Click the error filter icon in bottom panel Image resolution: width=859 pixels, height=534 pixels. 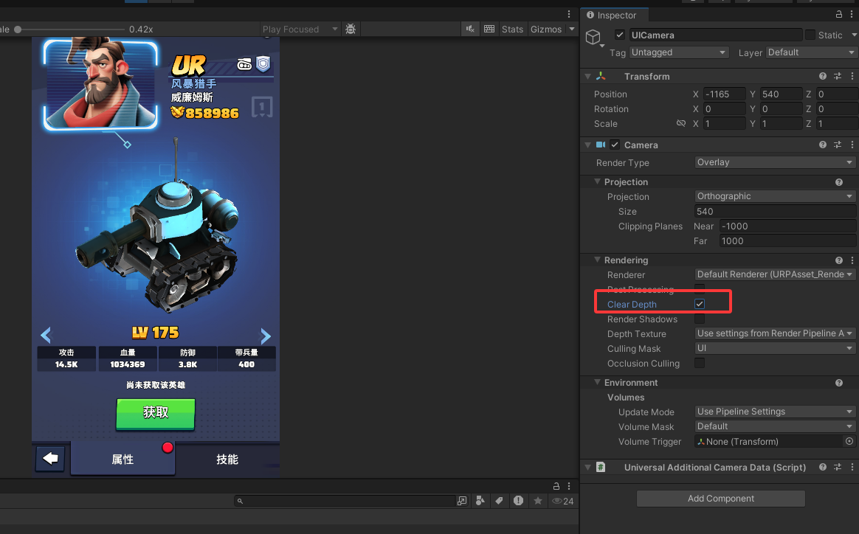(518, 501)
